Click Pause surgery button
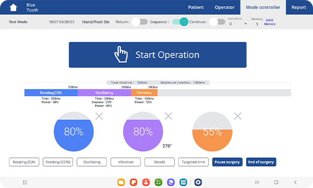Viewport: 313px width, 188px height. pos(227,162)
